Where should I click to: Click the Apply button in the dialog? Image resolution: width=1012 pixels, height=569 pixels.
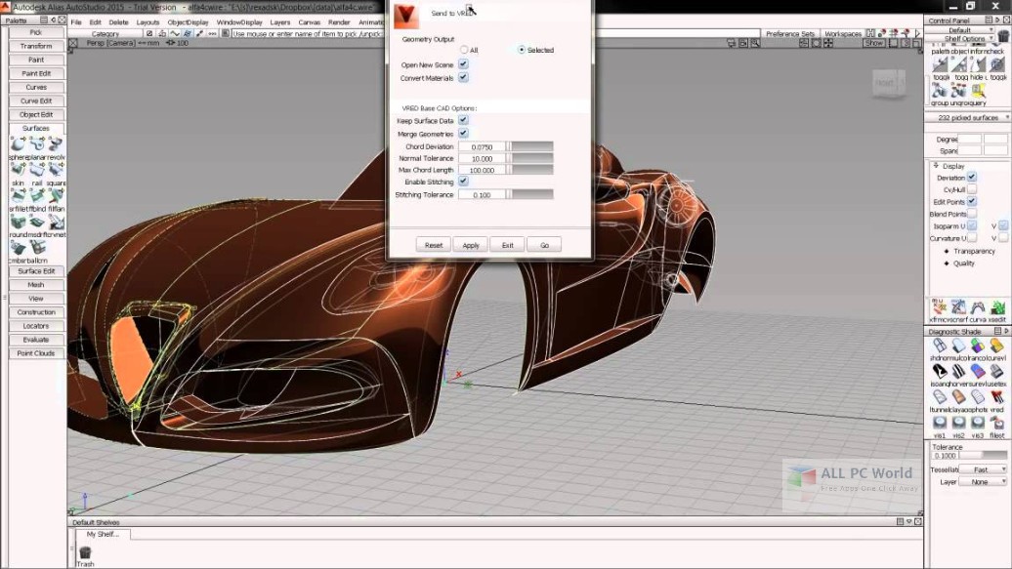[x=471, y=245]
